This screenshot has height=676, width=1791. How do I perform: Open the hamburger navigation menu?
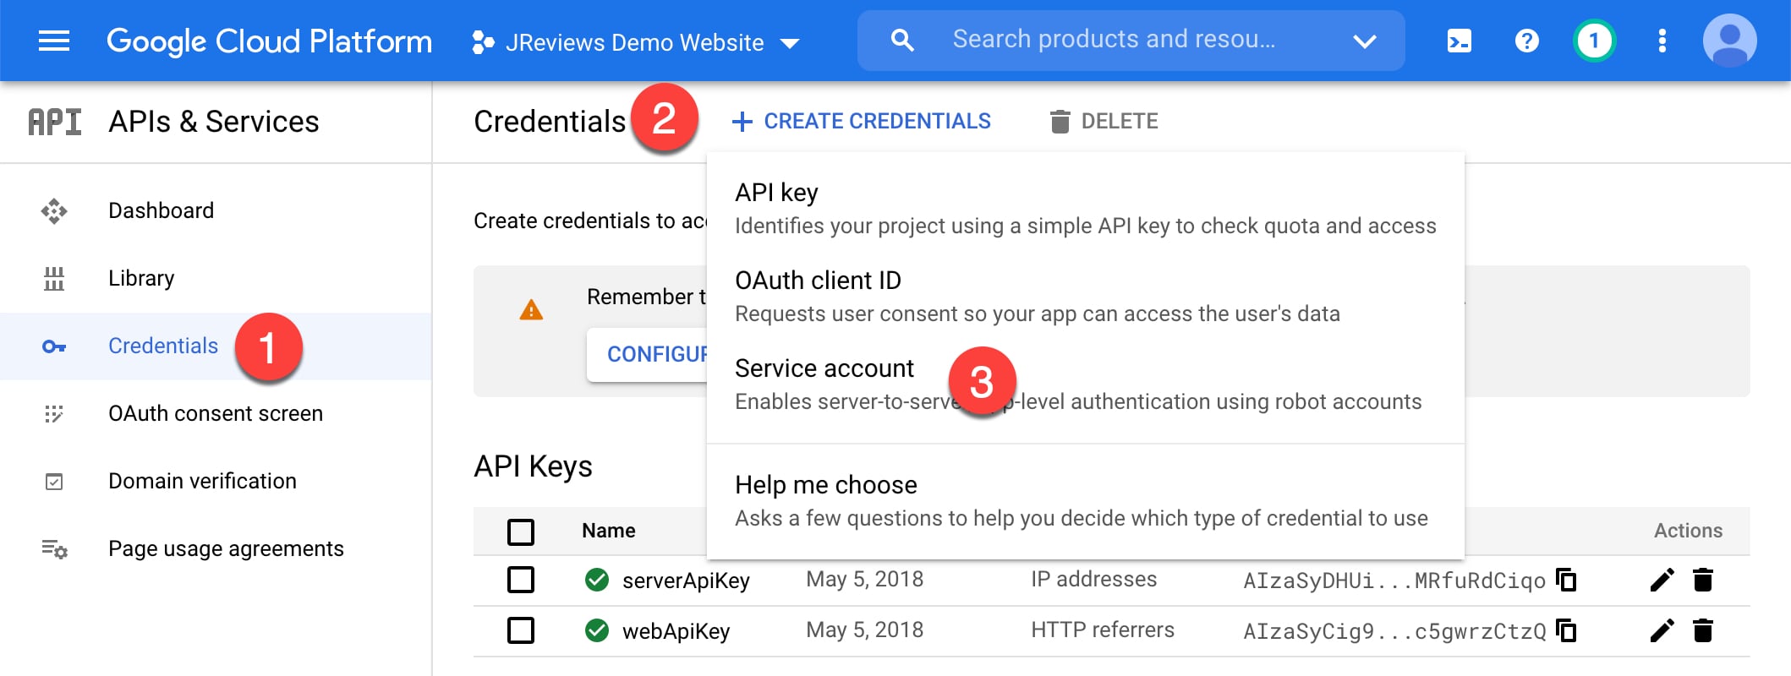click(54, 41)
